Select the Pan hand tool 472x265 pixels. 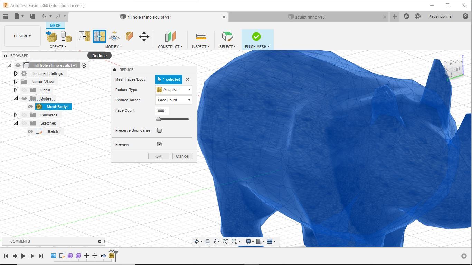click(x=216, y=242)
